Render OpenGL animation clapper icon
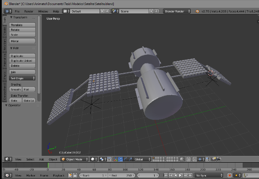259x179 pixels. click(219, 159)
